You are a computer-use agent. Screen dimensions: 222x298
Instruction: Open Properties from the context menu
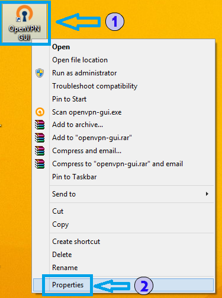point(123,285)
